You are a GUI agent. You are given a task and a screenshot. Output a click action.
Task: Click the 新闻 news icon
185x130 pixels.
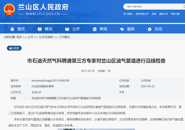tap(95, 29)
